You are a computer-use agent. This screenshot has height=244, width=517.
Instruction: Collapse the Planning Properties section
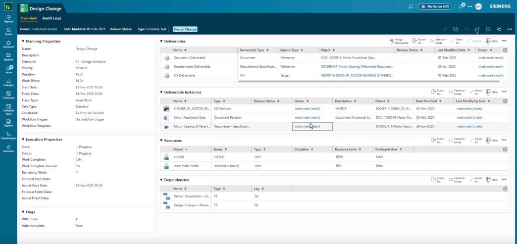pos(23,41)
